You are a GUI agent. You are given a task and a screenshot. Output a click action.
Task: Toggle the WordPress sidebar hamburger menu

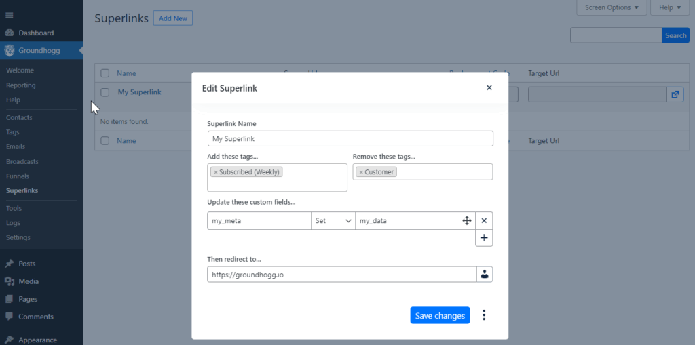click(x=10, y=15)
